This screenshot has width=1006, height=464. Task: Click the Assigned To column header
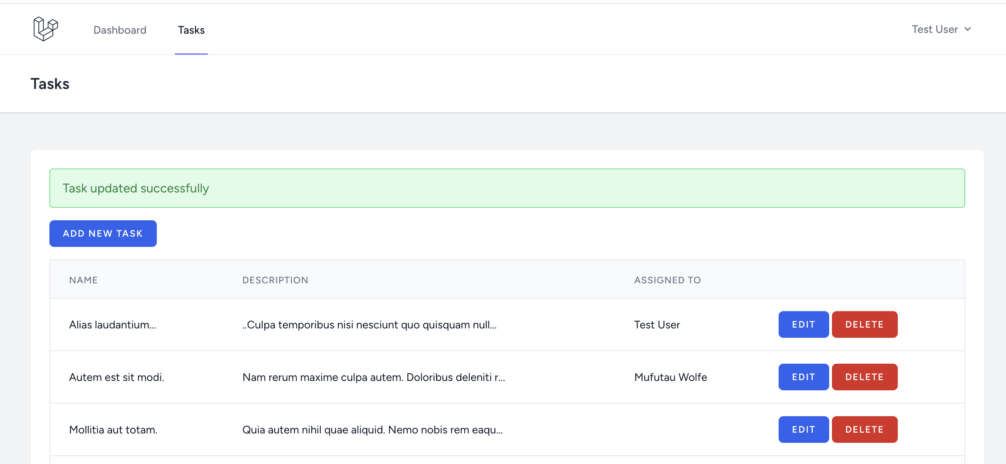[667, 280]
